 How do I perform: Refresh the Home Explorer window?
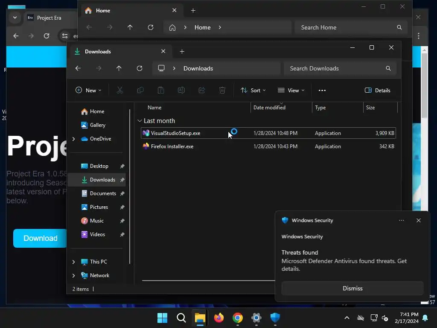(x=151, y=27)
